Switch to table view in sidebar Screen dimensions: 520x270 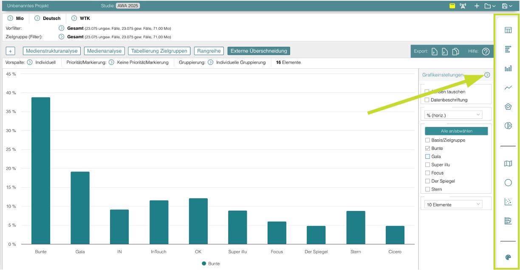pos(508,30)
